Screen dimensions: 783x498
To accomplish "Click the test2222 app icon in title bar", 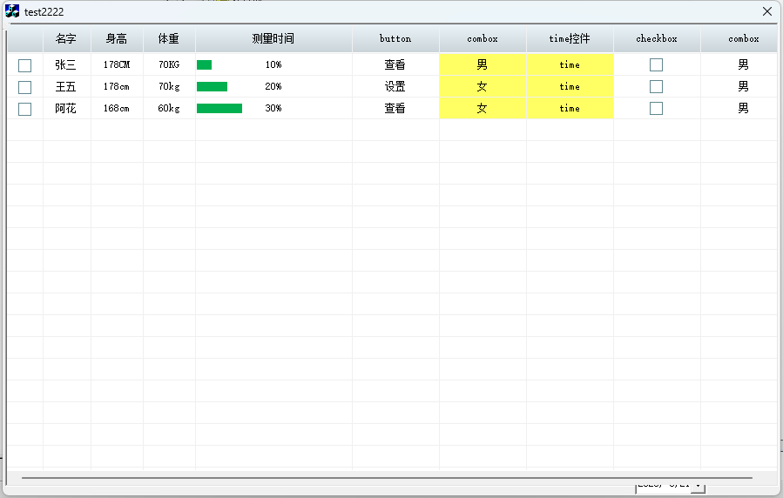I will pos(12,11).
